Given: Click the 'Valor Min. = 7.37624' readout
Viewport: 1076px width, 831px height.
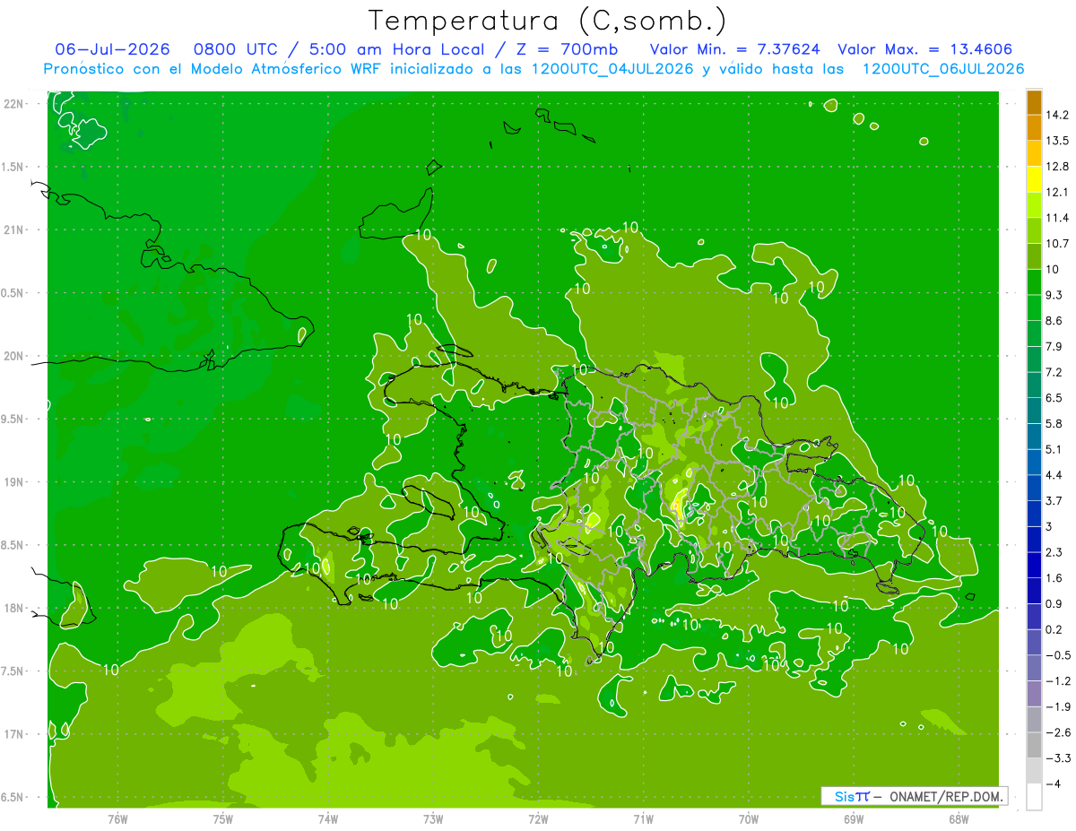Looking at the screenshot, I should (735, 49).
